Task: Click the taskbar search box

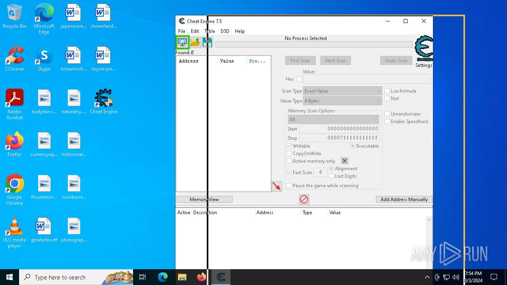Action: click(x=76, y=277)
